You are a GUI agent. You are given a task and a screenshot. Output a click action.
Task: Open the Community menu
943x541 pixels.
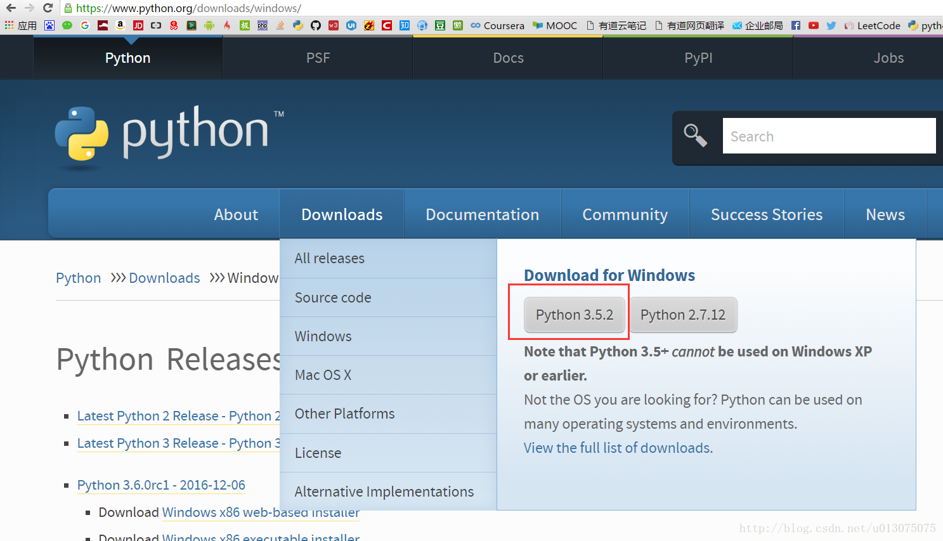click(x=625, y=214)
